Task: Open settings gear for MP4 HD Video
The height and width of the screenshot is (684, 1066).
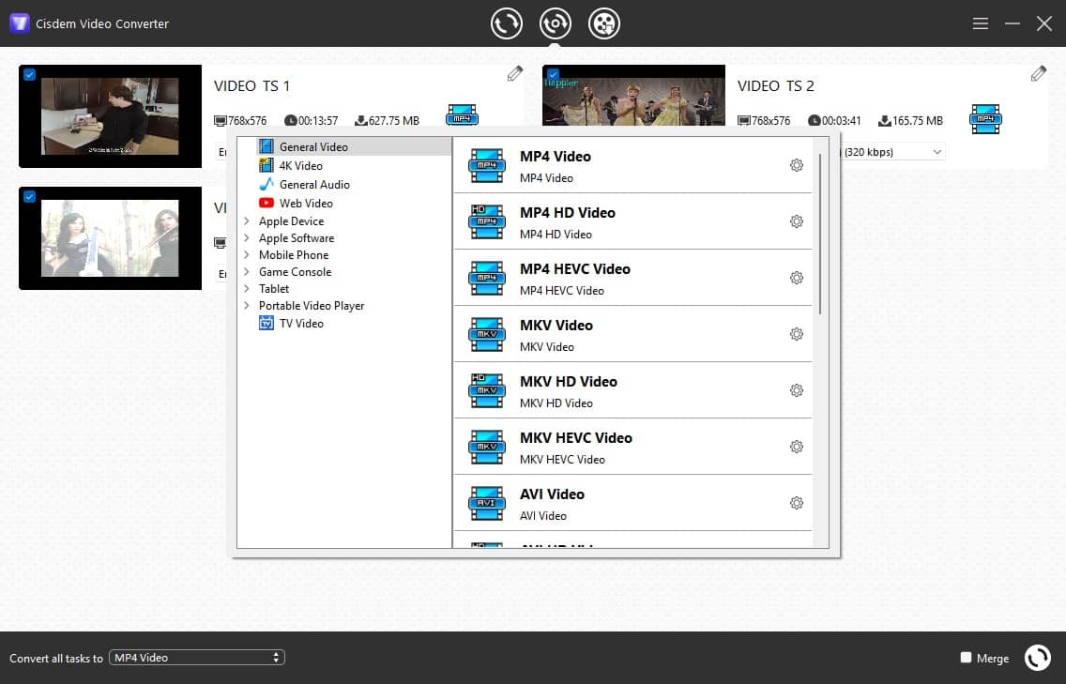Action: click(796, 221)
